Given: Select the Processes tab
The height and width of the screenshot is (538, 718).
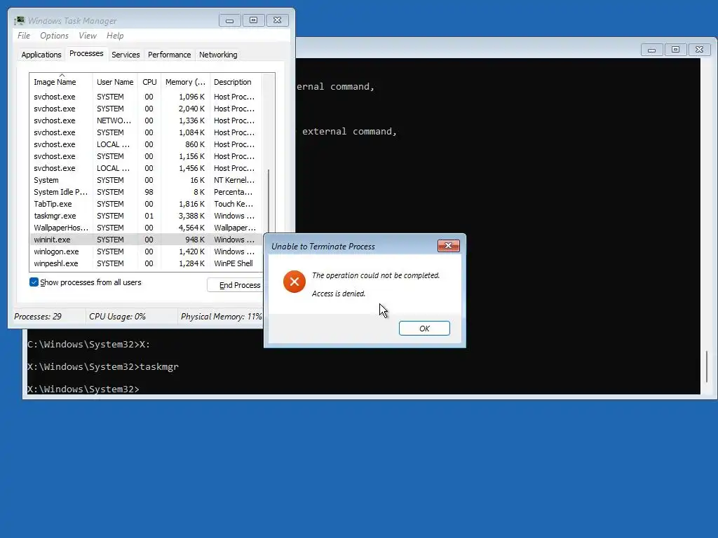Looking at the screenshot, I should 86,53.
